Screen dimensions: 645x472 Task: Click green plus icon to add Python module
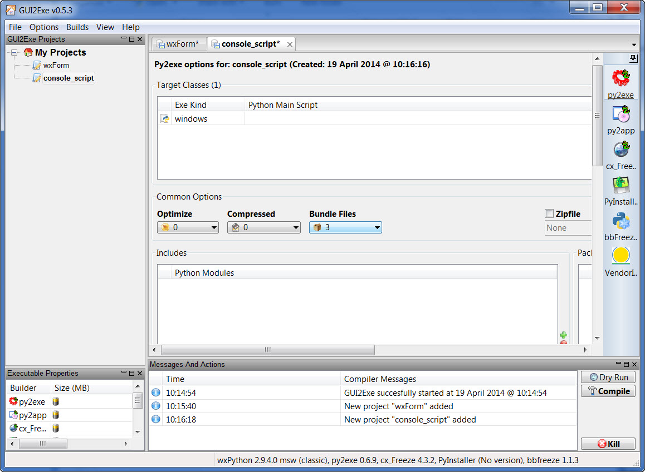pyautogui.click(x=563, y=335)
